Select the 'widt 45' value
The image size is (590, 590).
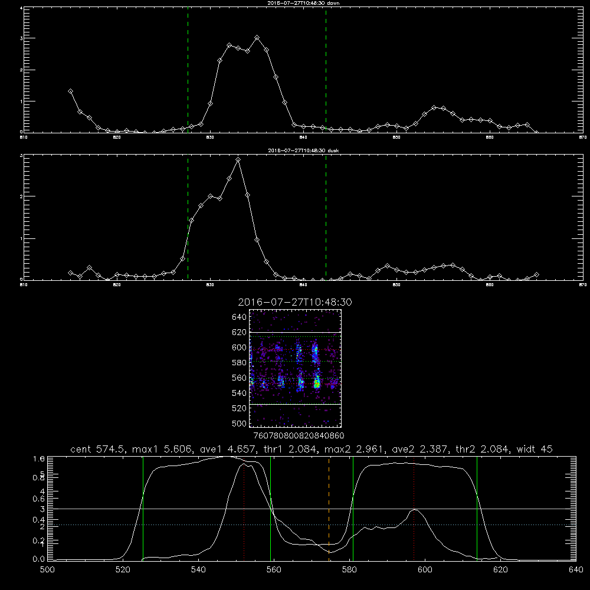pos(535,449)
